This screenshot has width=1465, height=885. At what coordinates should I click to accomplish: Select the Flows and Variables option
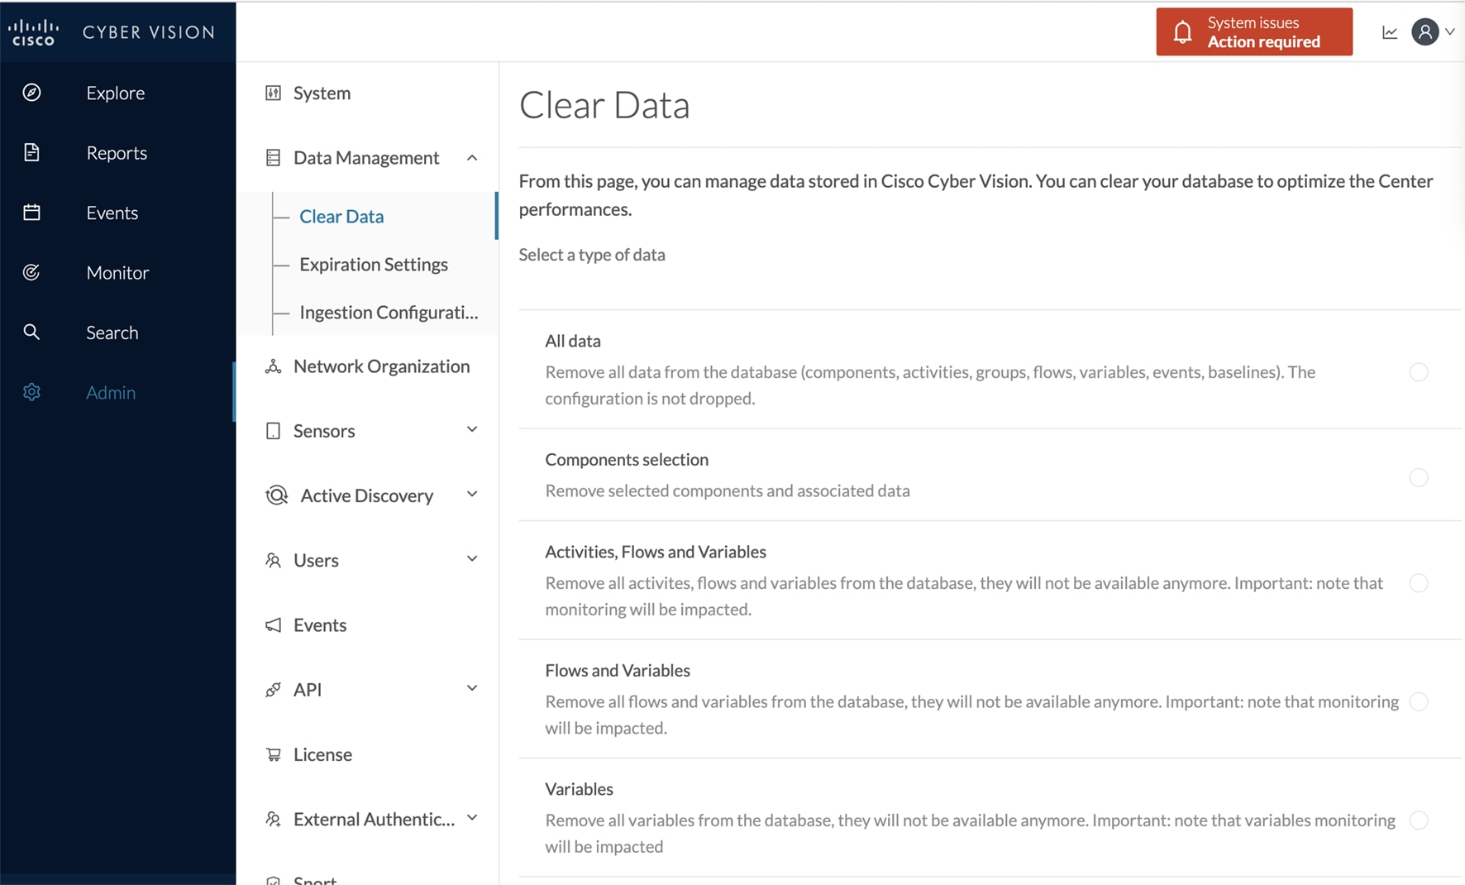(x=1419, y=701)
